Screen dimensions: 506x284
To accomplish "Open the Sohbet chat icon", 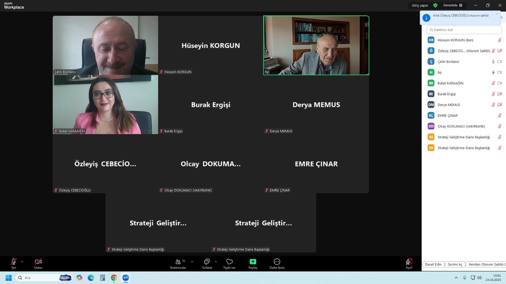I will (207, 262).
